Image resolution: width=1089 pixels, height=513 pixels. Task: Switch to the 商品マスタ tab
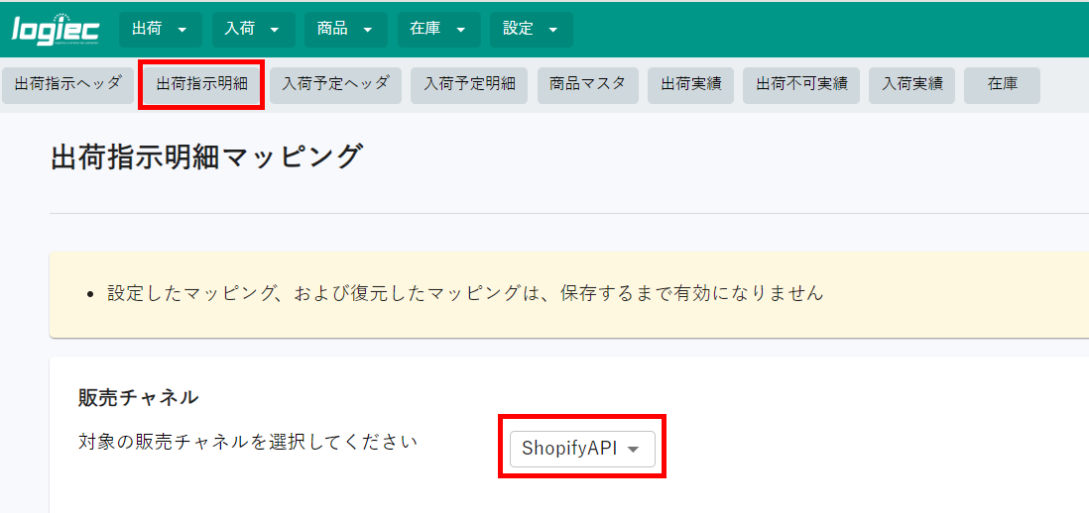click(x=587, y=85)
